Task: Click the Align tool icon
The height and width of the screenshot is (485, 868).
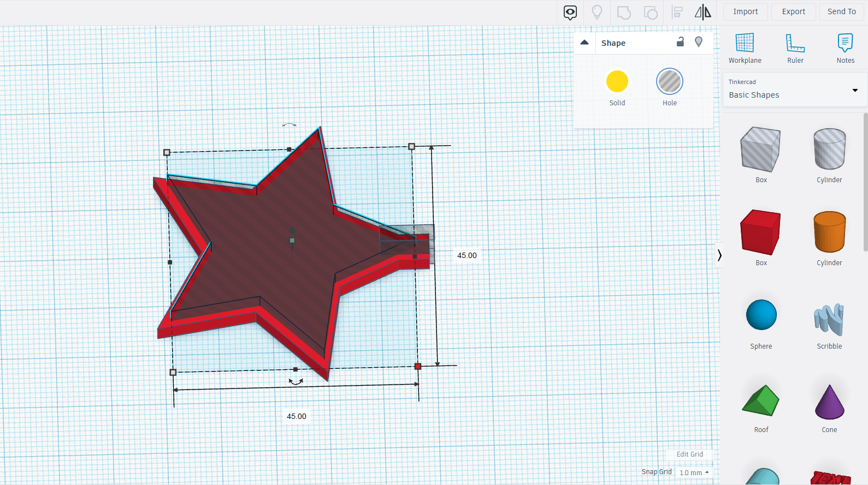Action: [x=677, y=12]
